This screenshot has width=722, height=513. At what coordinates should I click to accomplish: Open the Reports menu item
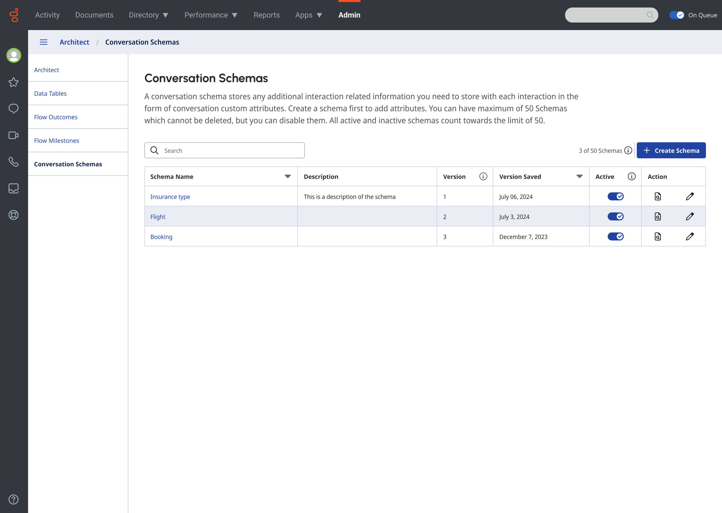point(266,15)
